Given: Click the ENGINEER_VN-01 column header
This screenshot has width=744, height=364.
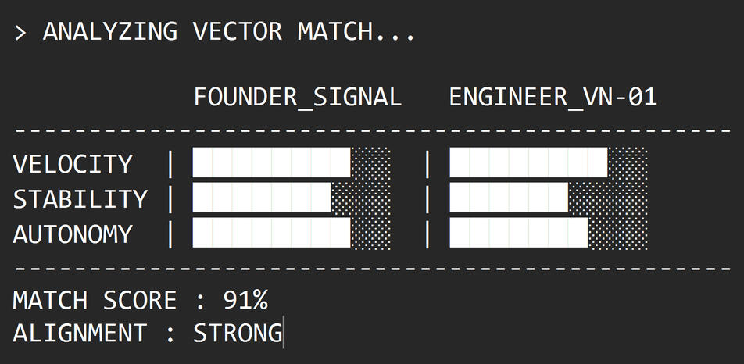Looking at the screenshot, I should 553,98.
